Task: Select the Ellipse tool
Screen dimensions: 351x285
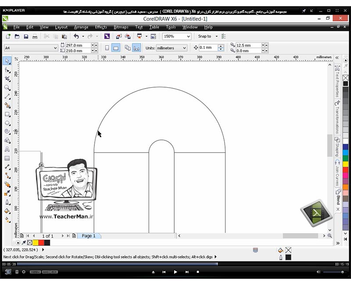Action: coord(7,123)
